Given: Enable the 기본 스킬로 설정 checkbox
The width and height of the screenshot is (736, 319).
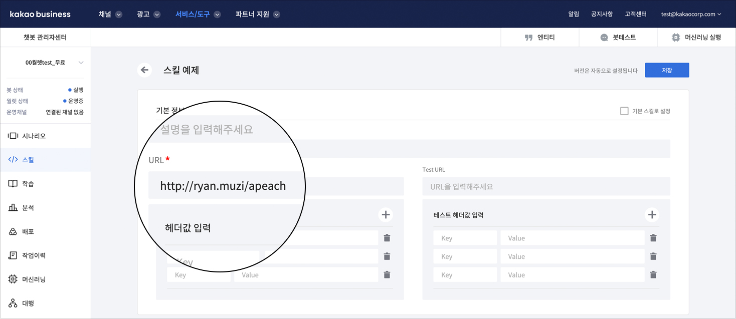Looking at the screenshot, I should (624, 111).
